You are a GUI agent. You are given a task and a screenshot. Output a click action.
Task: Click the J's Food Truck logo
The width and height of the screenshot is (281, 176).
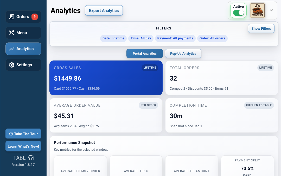(257, 10)
